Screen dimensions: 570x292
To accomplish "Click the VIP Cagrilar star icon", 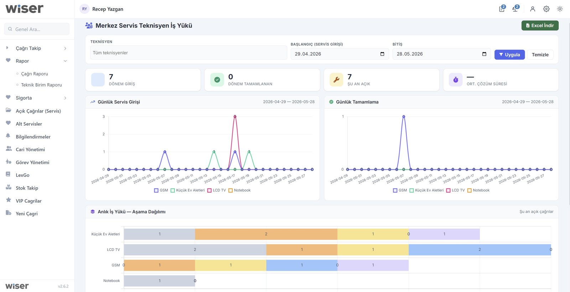I will pos(9,200).
